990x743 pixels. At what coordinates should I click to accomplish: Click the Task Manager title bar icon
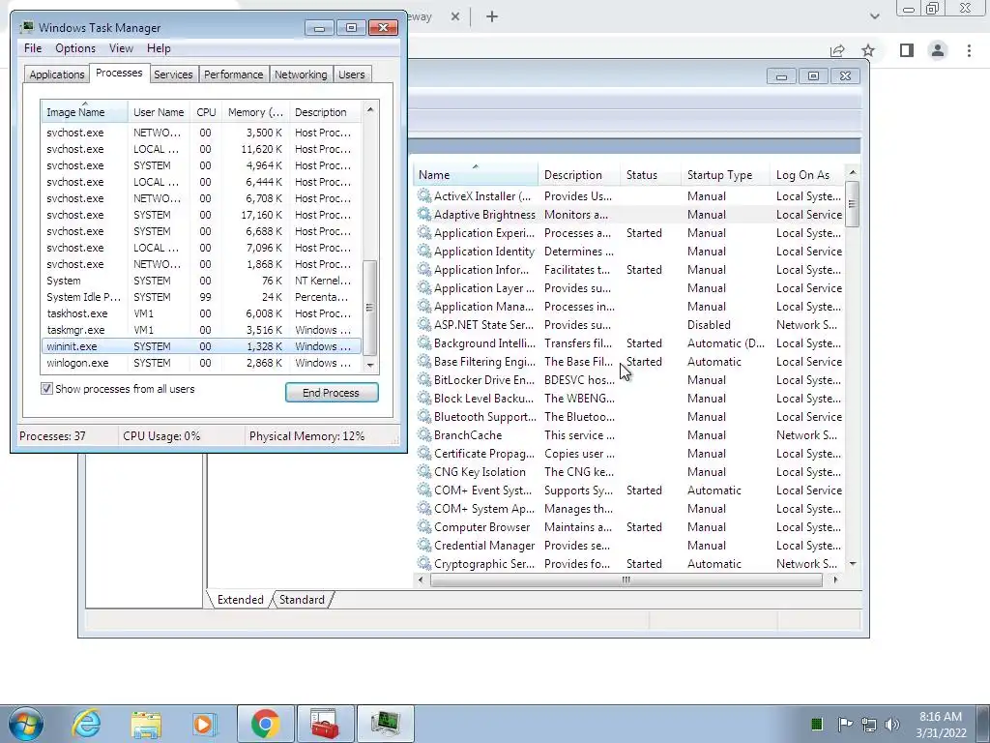pyautogui.click(x=26, y=28)
